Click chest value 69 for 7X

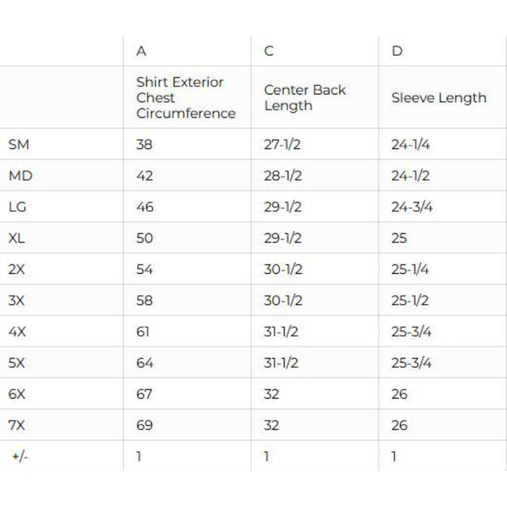(x=144, y=425)
